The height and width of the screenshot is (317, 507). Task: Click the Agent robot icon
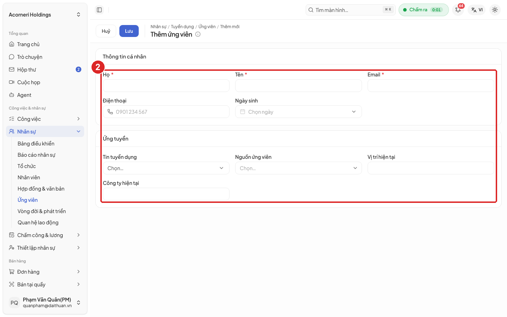pos(12,95)
